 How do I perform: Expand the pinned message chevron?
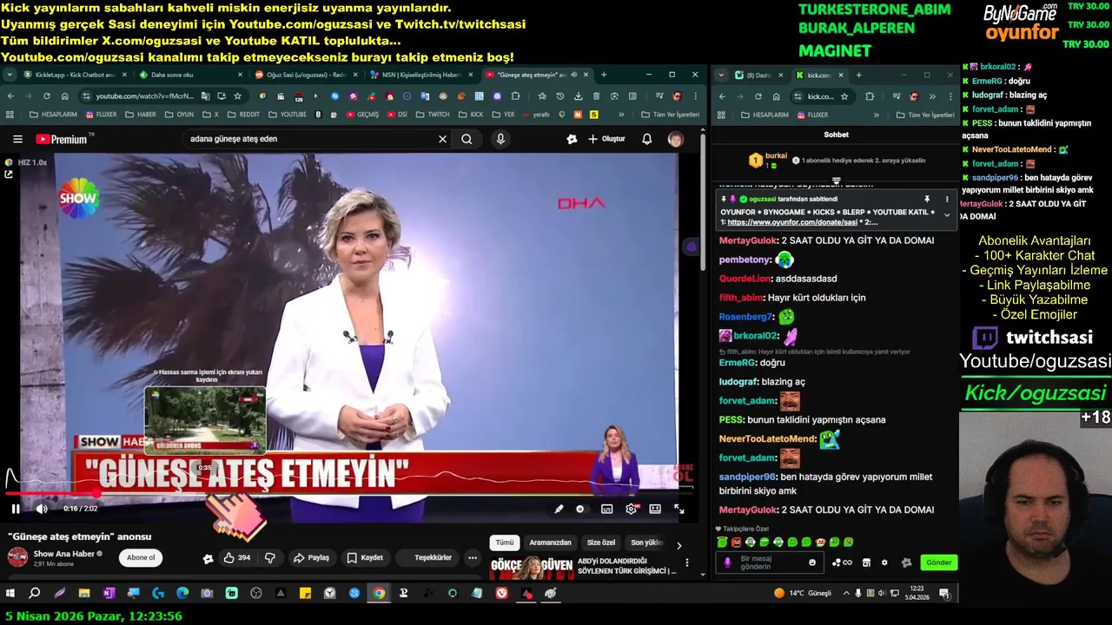point(947,214)
